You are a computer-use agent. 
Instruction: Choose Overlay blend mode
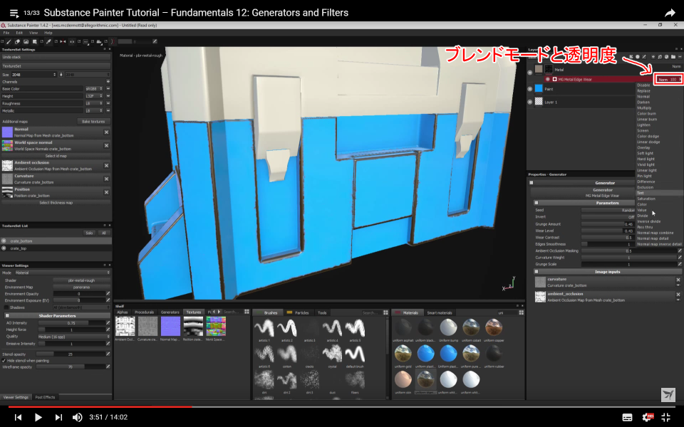[643, 147]
